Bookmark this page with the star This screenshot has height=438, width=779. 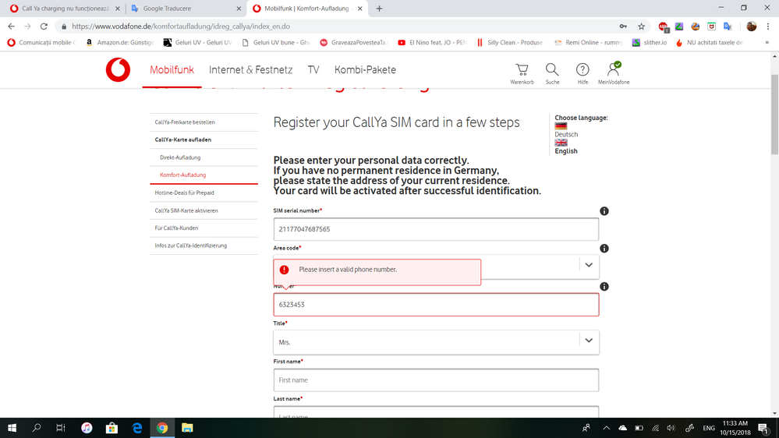pyautogui.click(x=642, y=26)
